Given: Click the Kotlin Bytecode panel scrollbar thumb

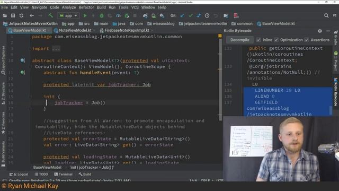Looking at the screenshot, I should tap(331, 110).
